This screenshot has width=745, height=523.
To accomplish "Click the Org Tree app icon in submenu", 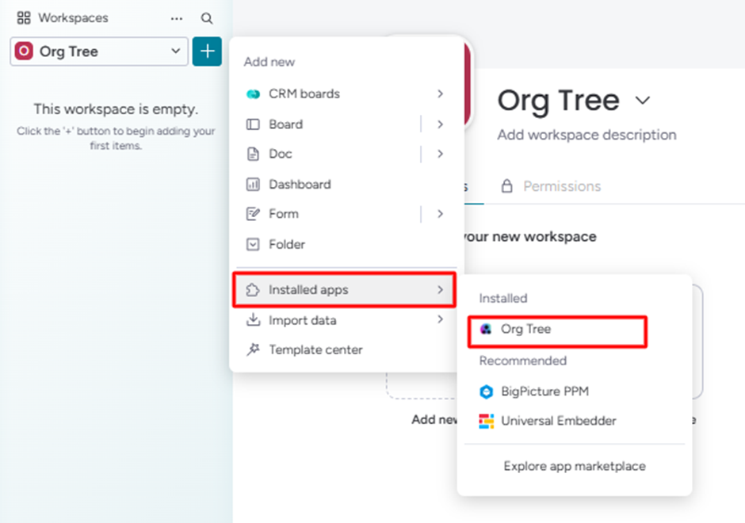I will 486,329.
